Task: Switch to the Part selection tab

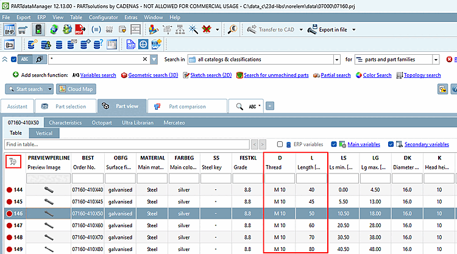Action: [66, 107]
